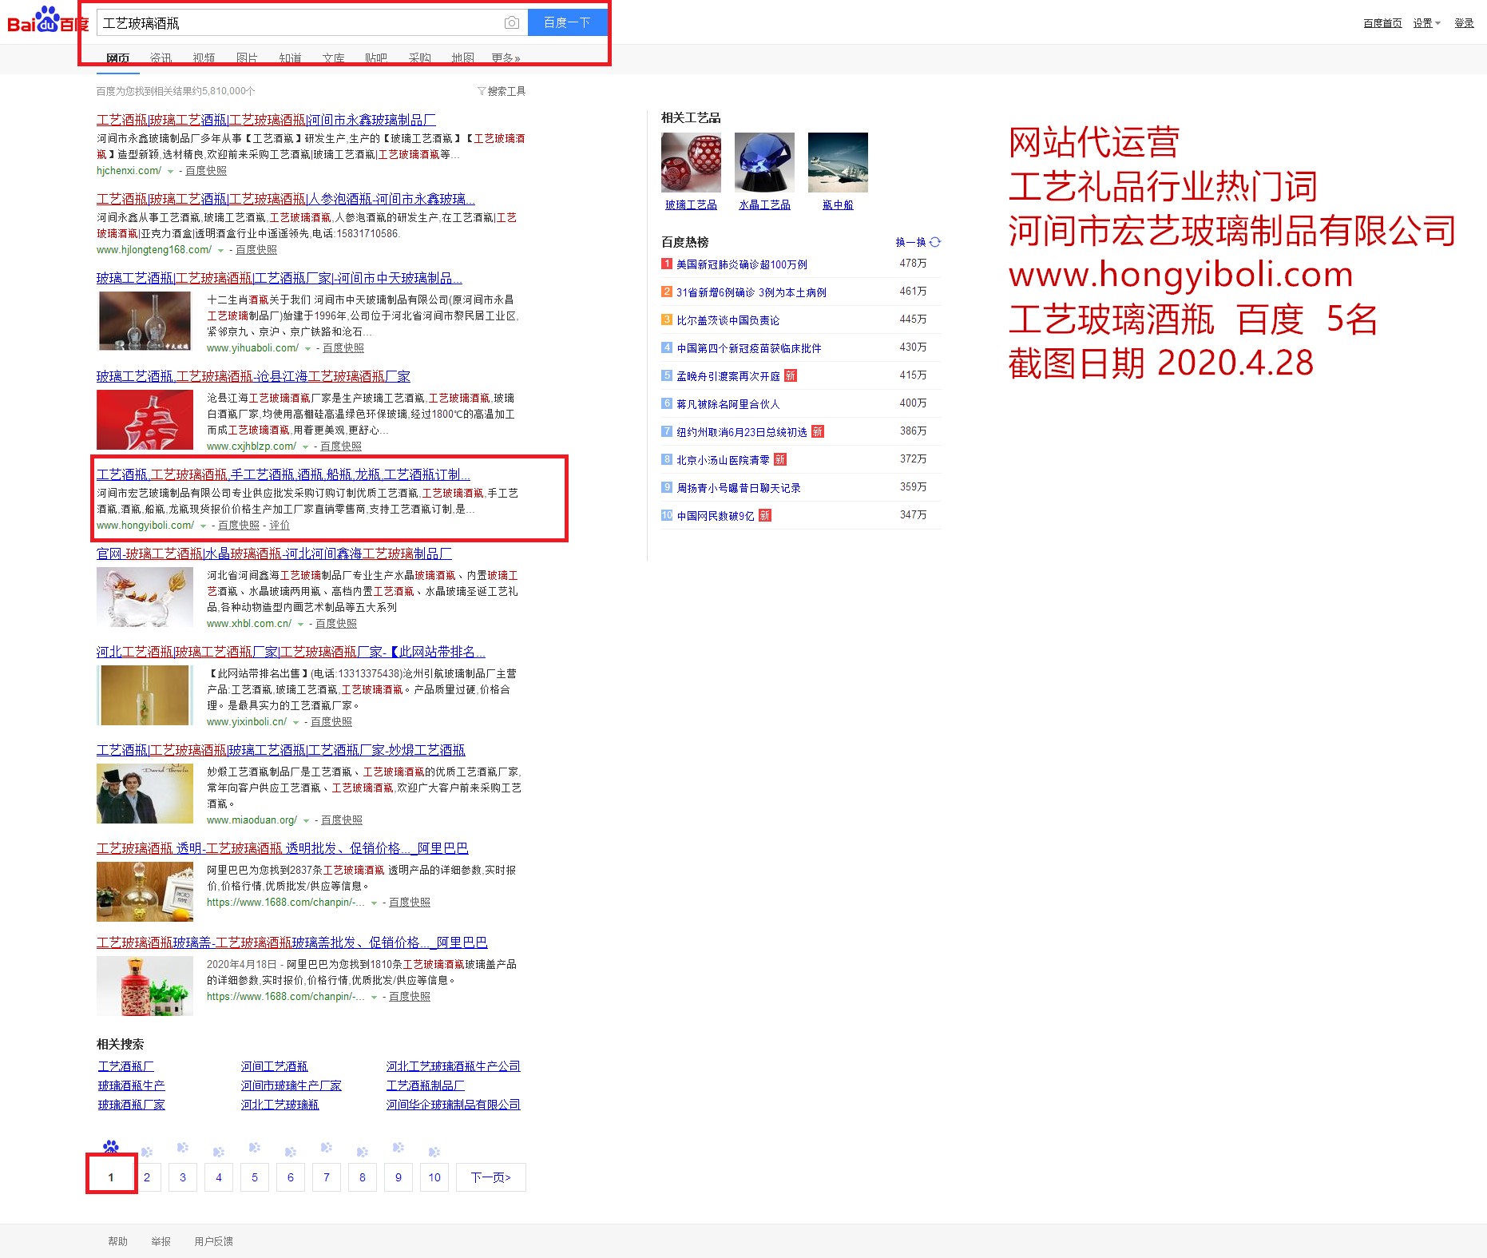Go to results page 10
This screenshot has height=1258, width=1487.
434,1177
